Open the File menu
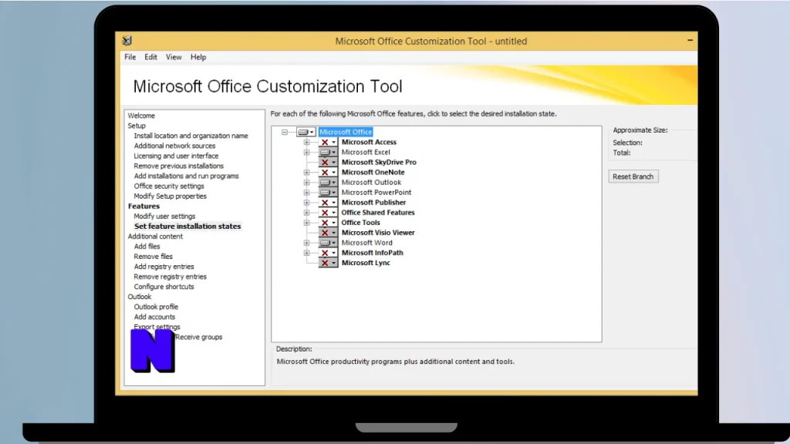Image resolution: width=790 pixels, height=444 pixels. pyautogui.click(x=130, y=57)
